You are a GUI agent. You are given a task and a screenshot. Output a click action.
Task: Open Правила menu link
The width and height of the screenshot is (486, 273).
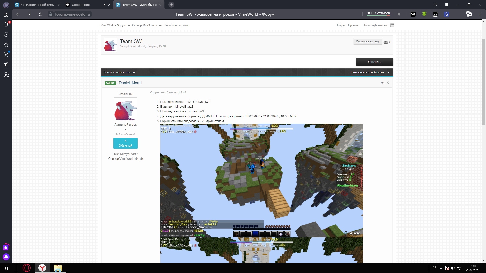(x=354, y=25)
